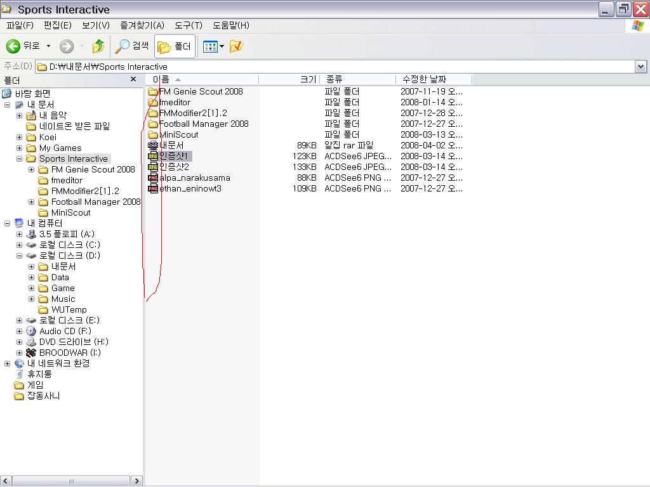Screen dimensions: 650x487
Task: Sort files by 이름 column header
Action: coord(202,79)
